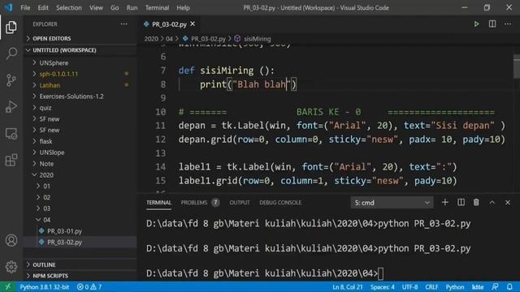Change file encoding UTF-8

(409, 287)
